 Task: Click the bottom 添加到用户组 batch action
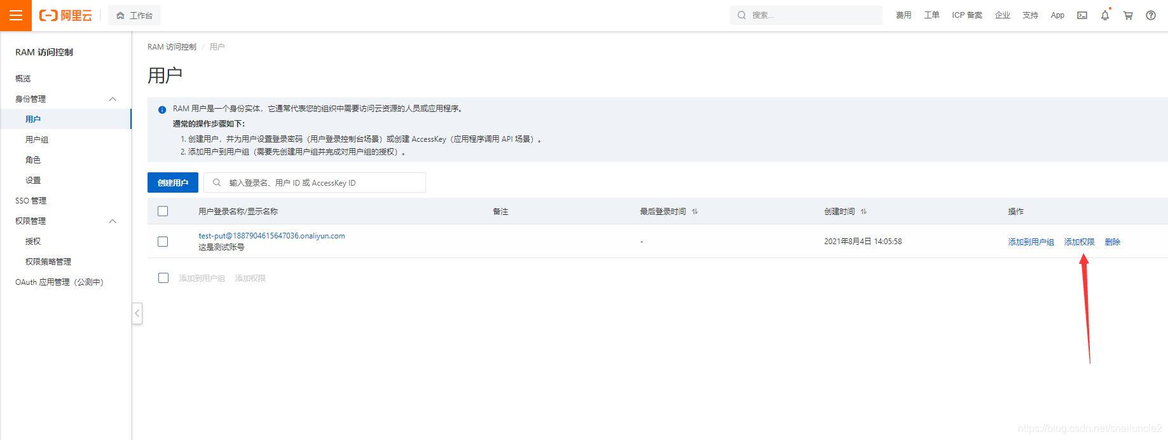[202, 278]
